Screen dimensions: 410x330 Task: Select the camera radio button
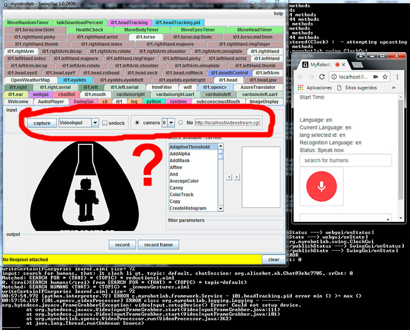[x=137, y=122]
